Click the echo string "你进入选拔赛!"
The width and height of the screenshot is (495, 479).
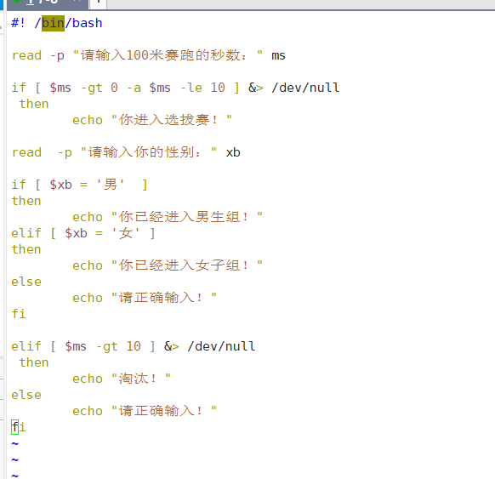click(172, 120)
